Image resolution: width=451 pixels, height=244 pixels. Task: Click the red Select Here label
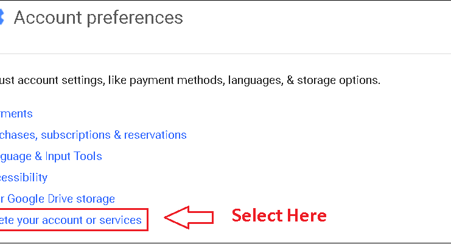(x=279, y=215)
